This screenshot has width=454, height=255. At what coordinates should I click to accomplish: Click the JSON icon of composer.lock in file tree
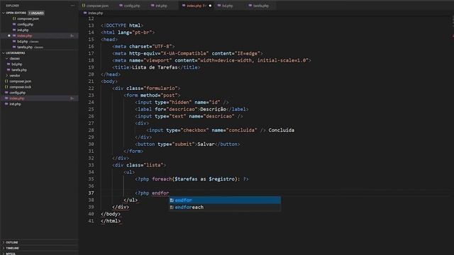coord(6,86)
